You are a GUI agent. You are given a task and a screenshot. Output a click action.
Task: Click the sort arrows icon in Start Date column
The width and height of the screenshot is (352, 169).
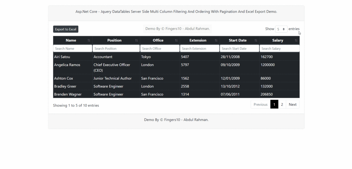[x=256, y=41]
